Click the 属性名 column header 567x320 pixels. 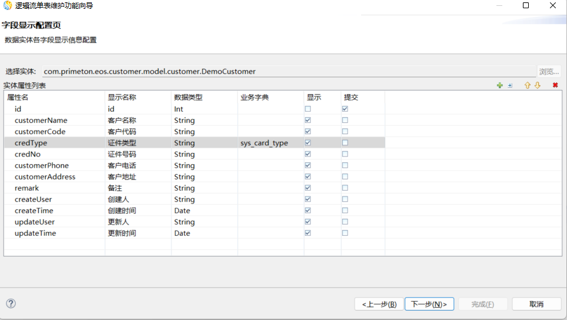pos(18,97)
